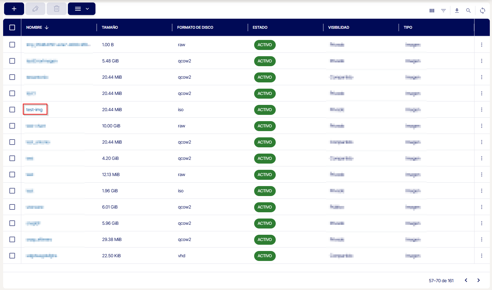The width and height of the screenshot is (492, 290).
Task: Open row menu for 5.96 GiB image
Action: point(482,223)
